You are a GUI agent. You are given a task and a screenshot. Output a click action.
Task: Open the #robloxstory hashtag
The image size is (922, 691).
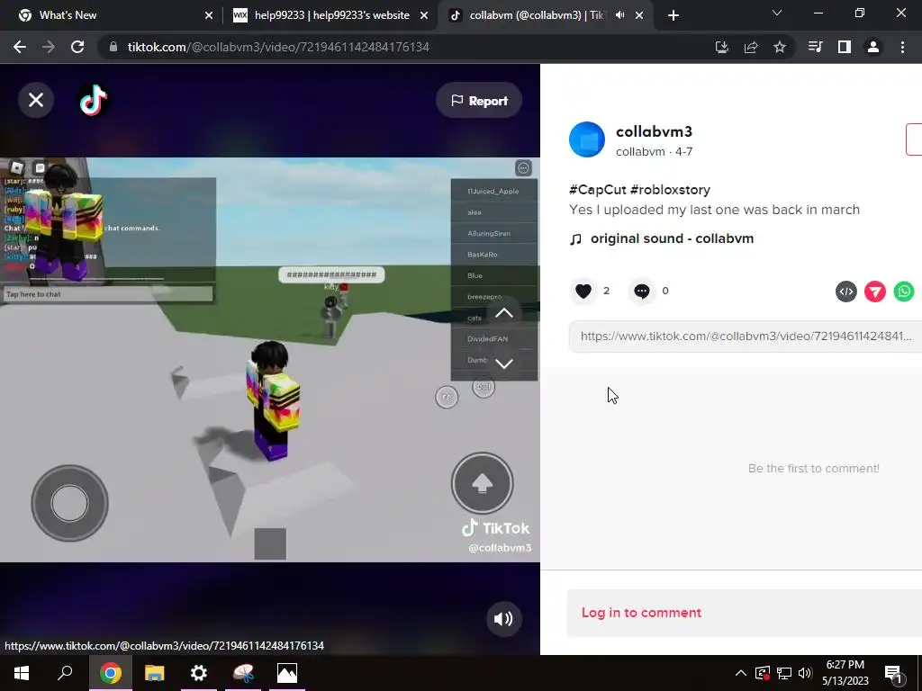coord(670,190)
